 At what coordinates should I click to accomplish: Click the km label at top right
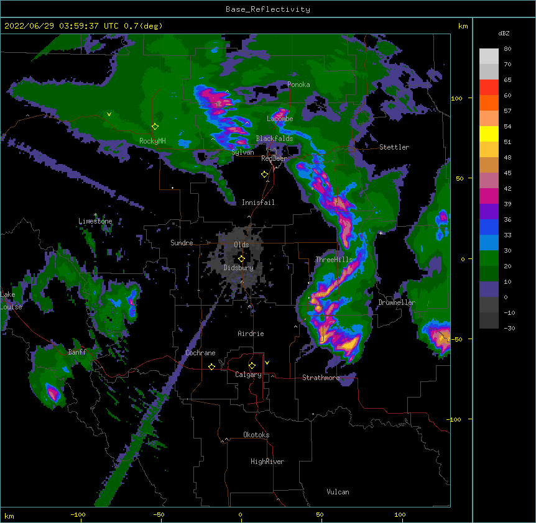(x=463, y=26)
